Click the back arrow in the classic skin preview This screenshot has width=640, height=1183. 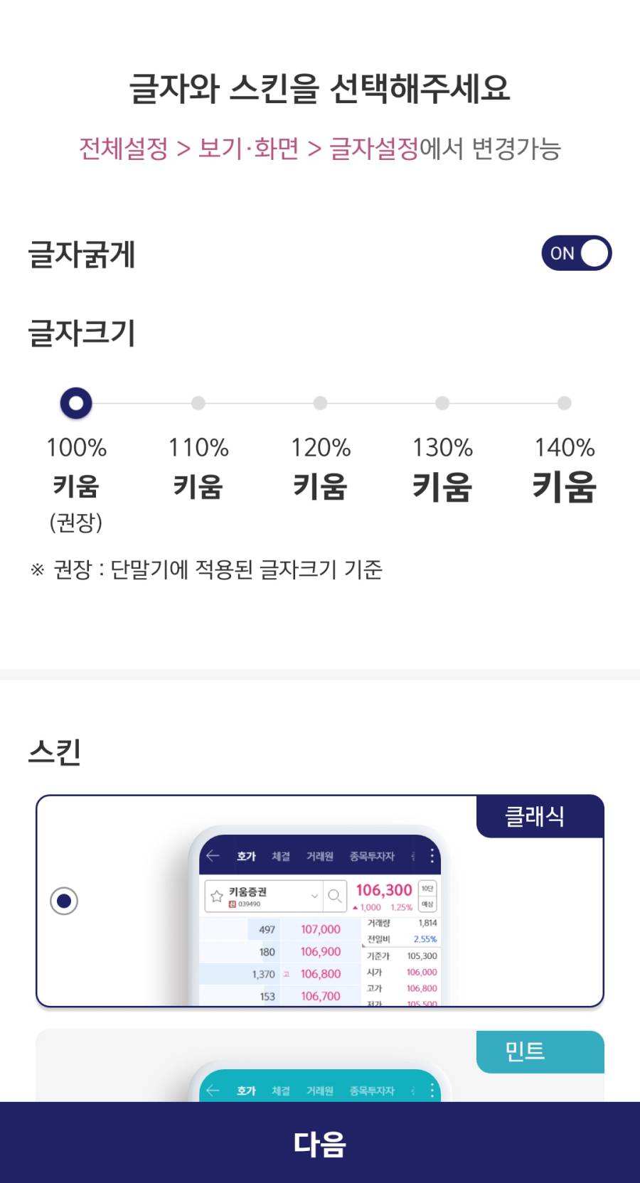tap(213, 856)
